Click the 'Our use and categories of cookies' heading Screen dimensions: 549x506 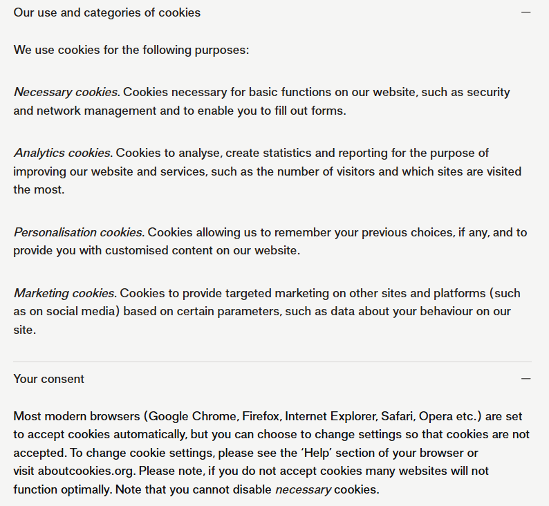coord(107,12)
